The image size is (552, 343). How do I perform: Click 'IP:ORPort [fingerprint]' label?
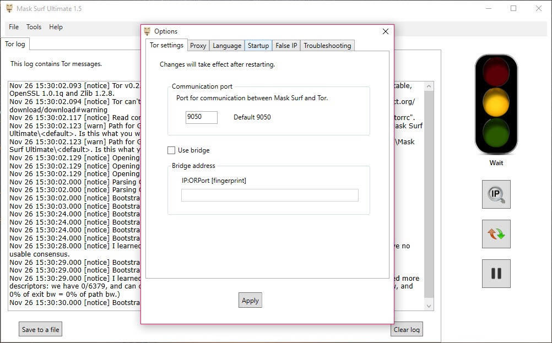[214, 181]
